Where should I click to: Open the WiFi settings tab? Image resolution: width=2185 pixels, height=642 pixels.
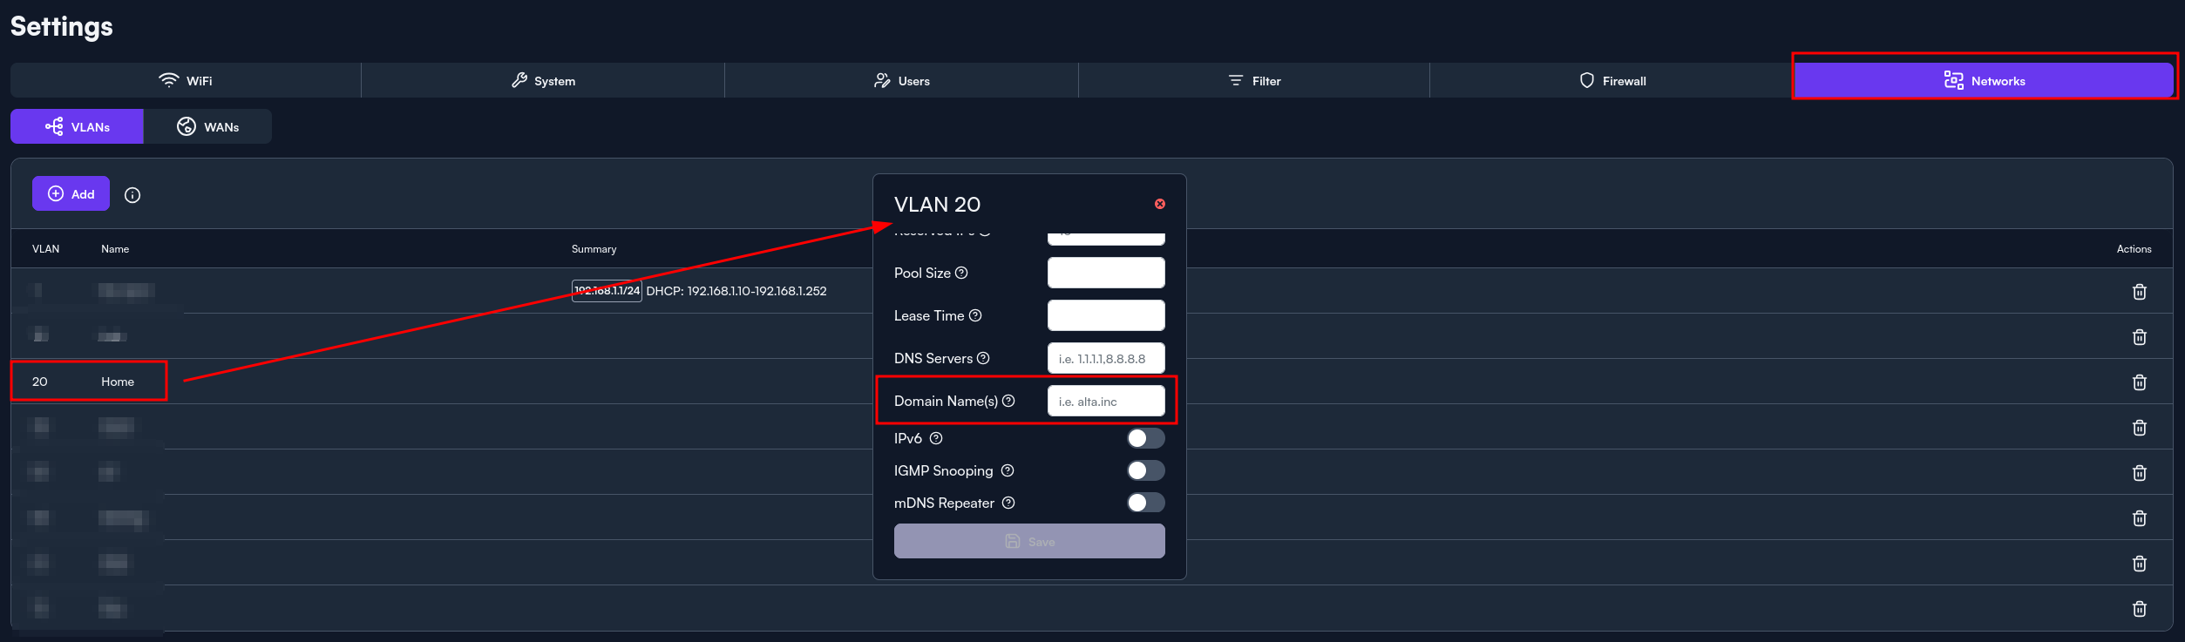click(186, 81)
